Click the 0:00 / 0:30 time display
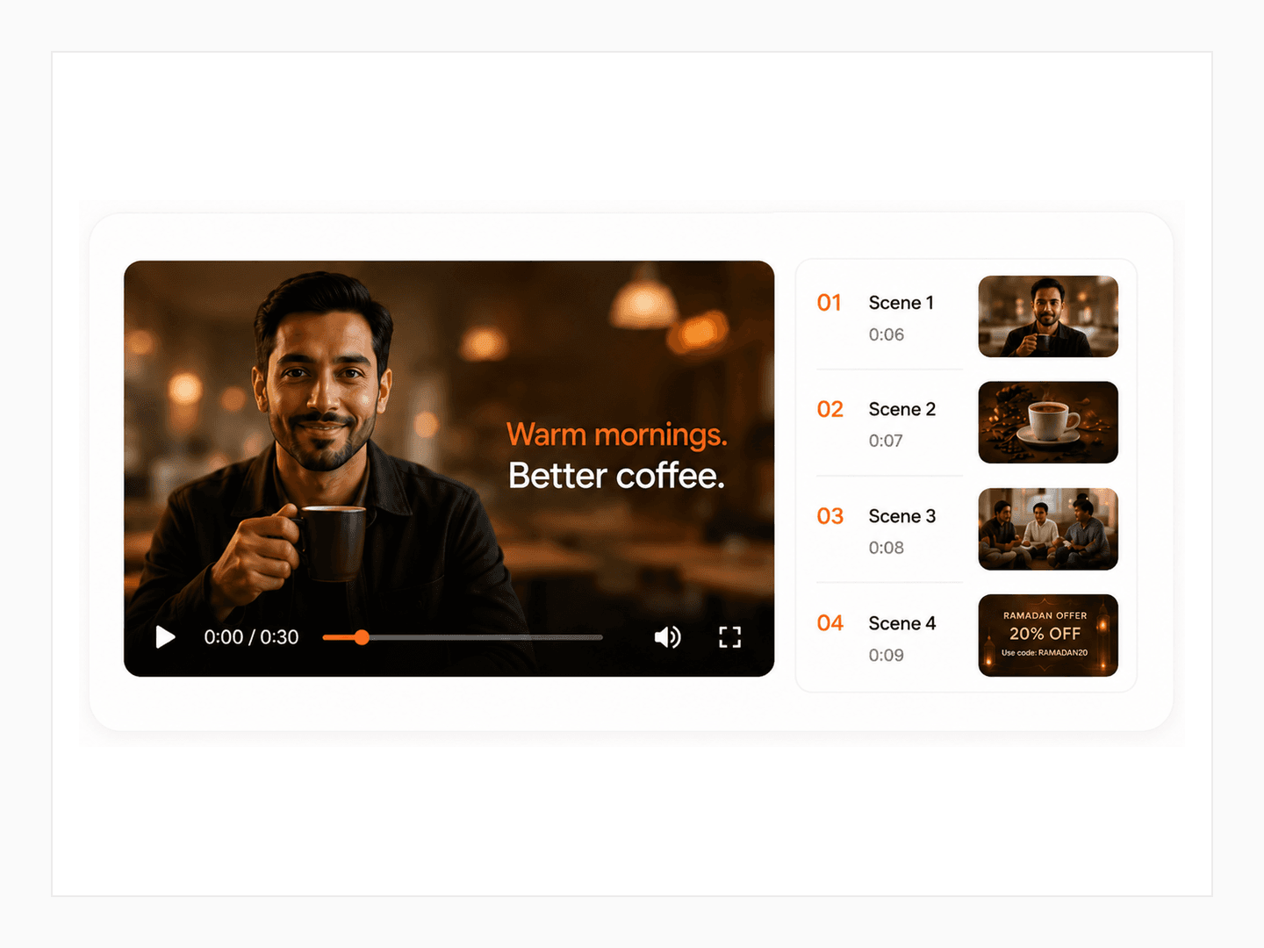 tap(251, 637)
